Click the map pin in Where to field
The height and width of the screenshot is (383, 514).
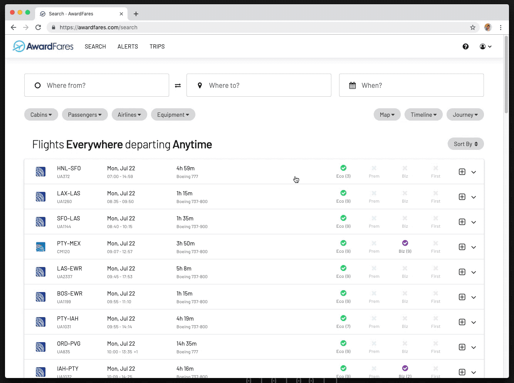click(200, 86)
